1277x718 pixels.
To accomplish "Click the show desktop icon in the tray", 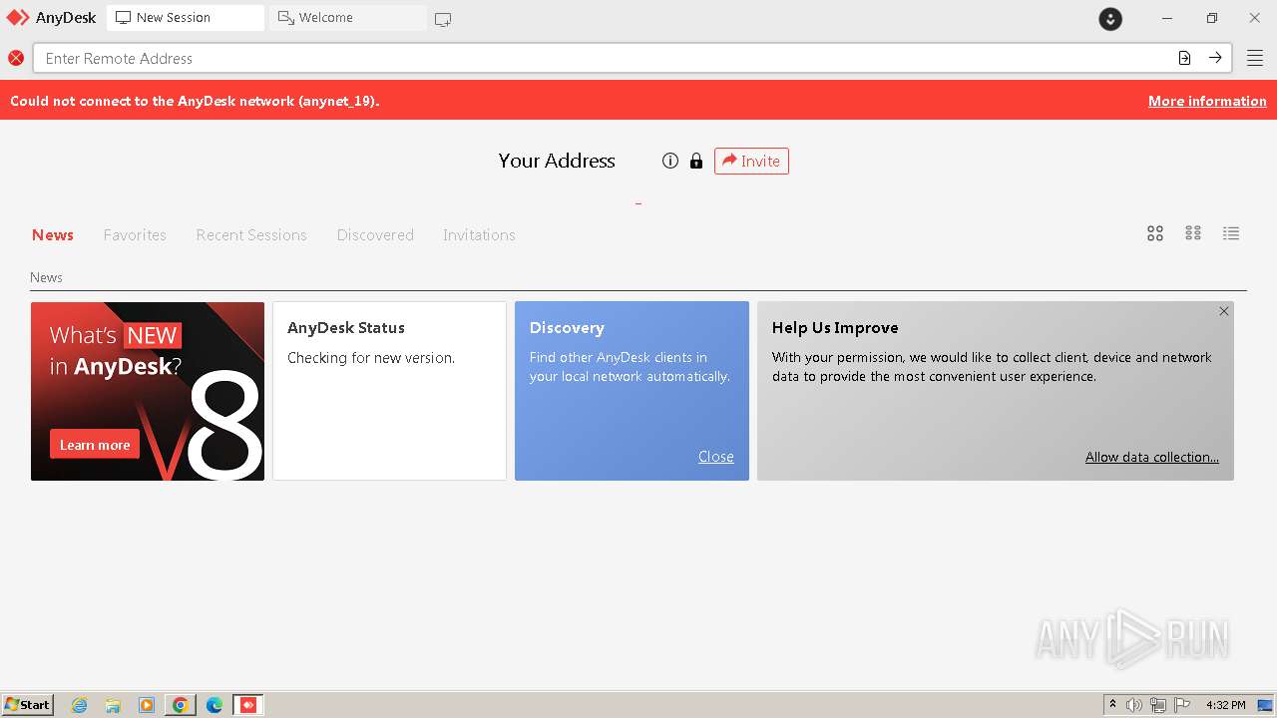I will pos(1265,705).
